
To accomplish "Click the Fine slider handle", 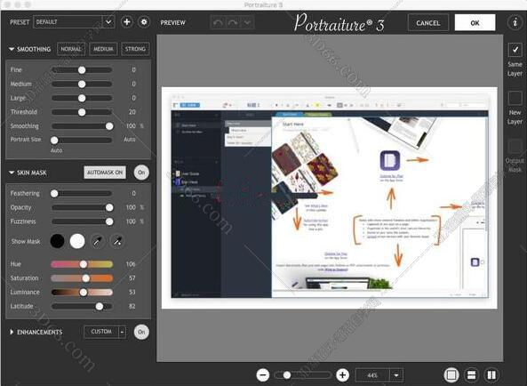I will [x=82, y=70].
